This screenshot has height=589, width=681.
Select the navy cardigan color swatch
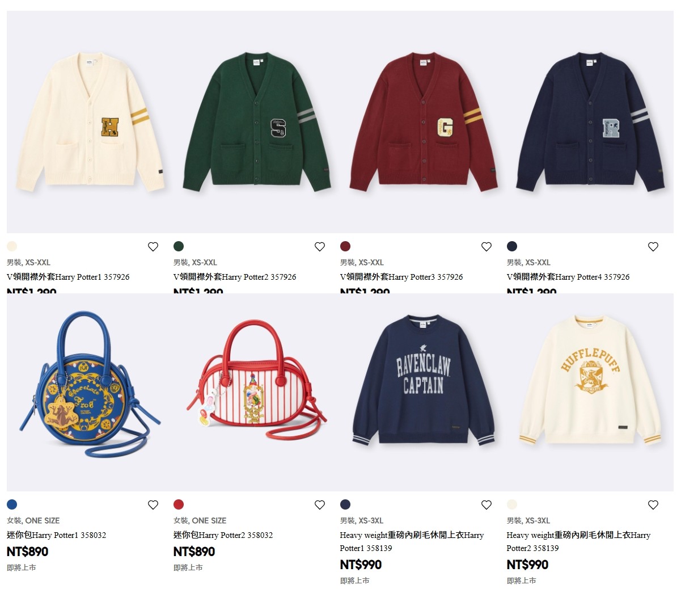point(512,246)
